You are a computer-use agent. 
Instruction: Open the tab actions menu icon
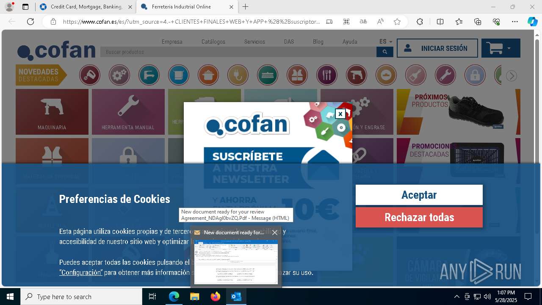click(25, 7)
